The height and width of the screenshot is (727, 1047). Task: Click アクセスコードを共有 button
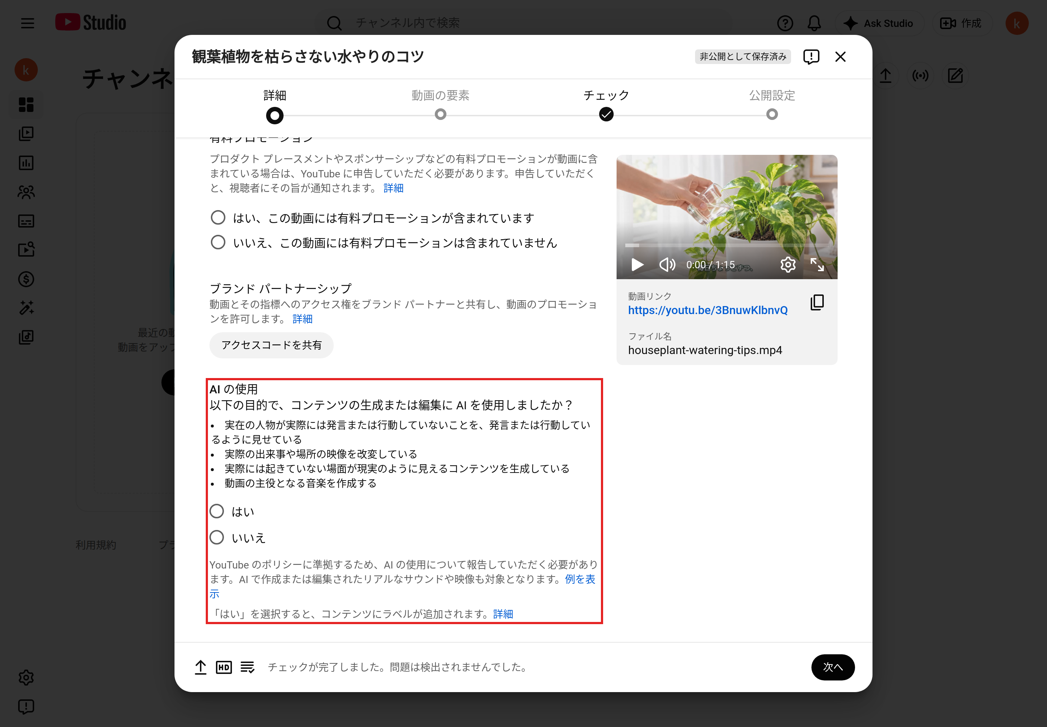pos(272,345)
